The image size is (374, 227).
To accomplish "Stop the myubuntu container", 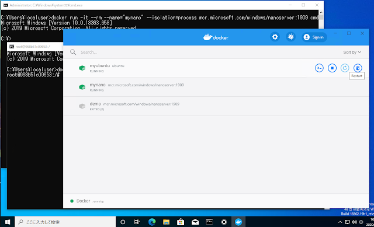I will (332, 68).
